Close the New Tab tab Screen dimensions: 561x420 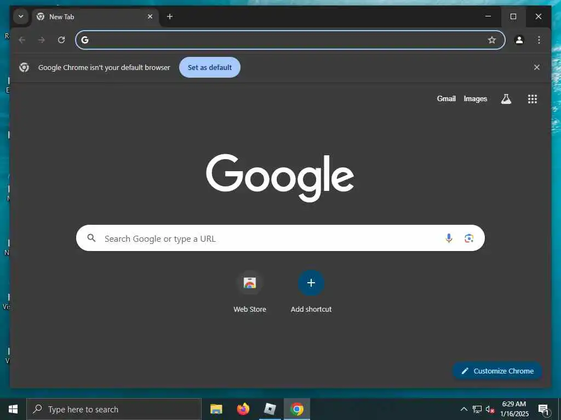point(150,16)
